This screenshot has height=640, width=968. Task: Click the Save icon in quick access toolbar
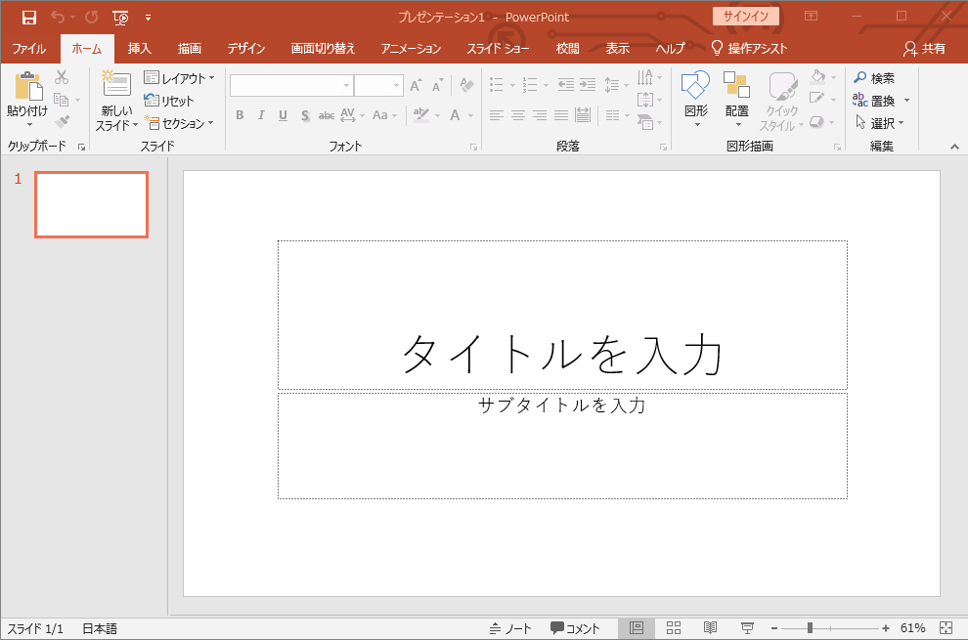click(29, 17)
